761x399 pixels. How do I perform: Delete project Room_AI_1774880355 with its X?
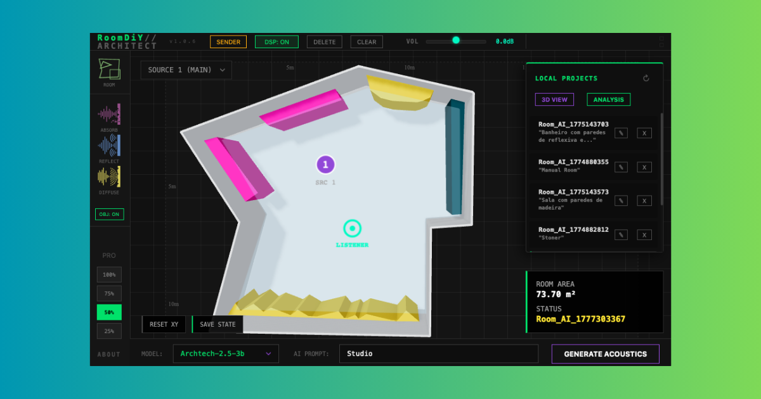644,167
